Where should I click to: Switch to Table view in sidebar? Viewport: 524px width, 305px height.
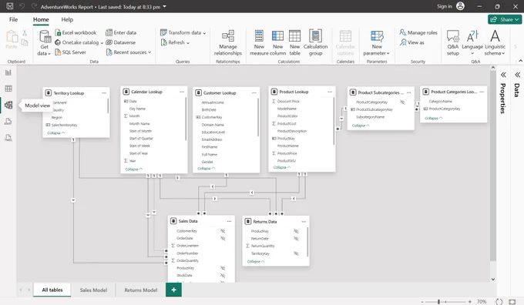coord(8,89)
